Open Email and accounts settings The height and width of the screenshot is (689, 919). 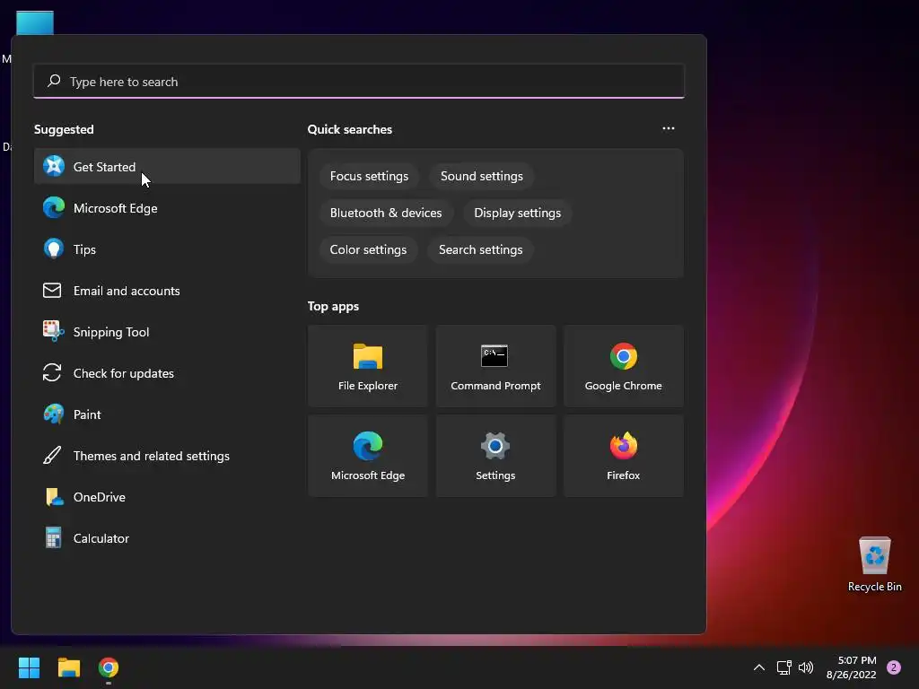[167, 291]
